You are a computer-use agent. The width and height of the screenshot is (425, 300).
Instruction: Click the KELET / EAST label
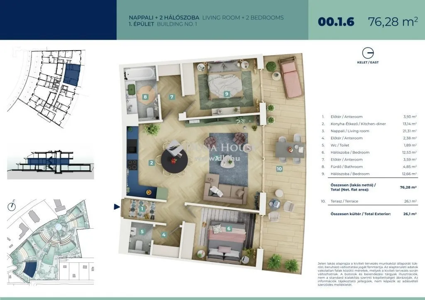coord(368,62)
